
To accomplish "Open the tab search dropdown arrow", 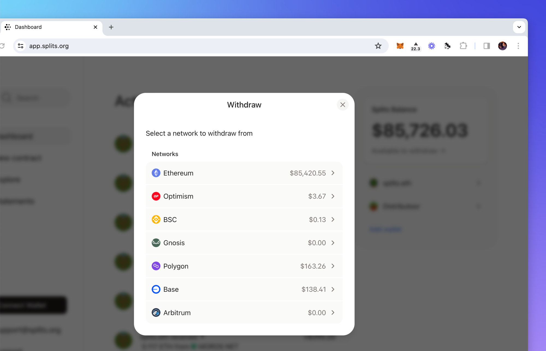I will [x=519, y=27].
